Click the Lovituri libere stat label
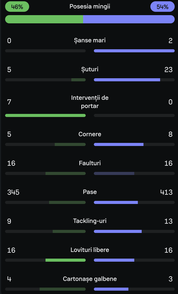The image size is (178, 294). (x=90, y=250)
